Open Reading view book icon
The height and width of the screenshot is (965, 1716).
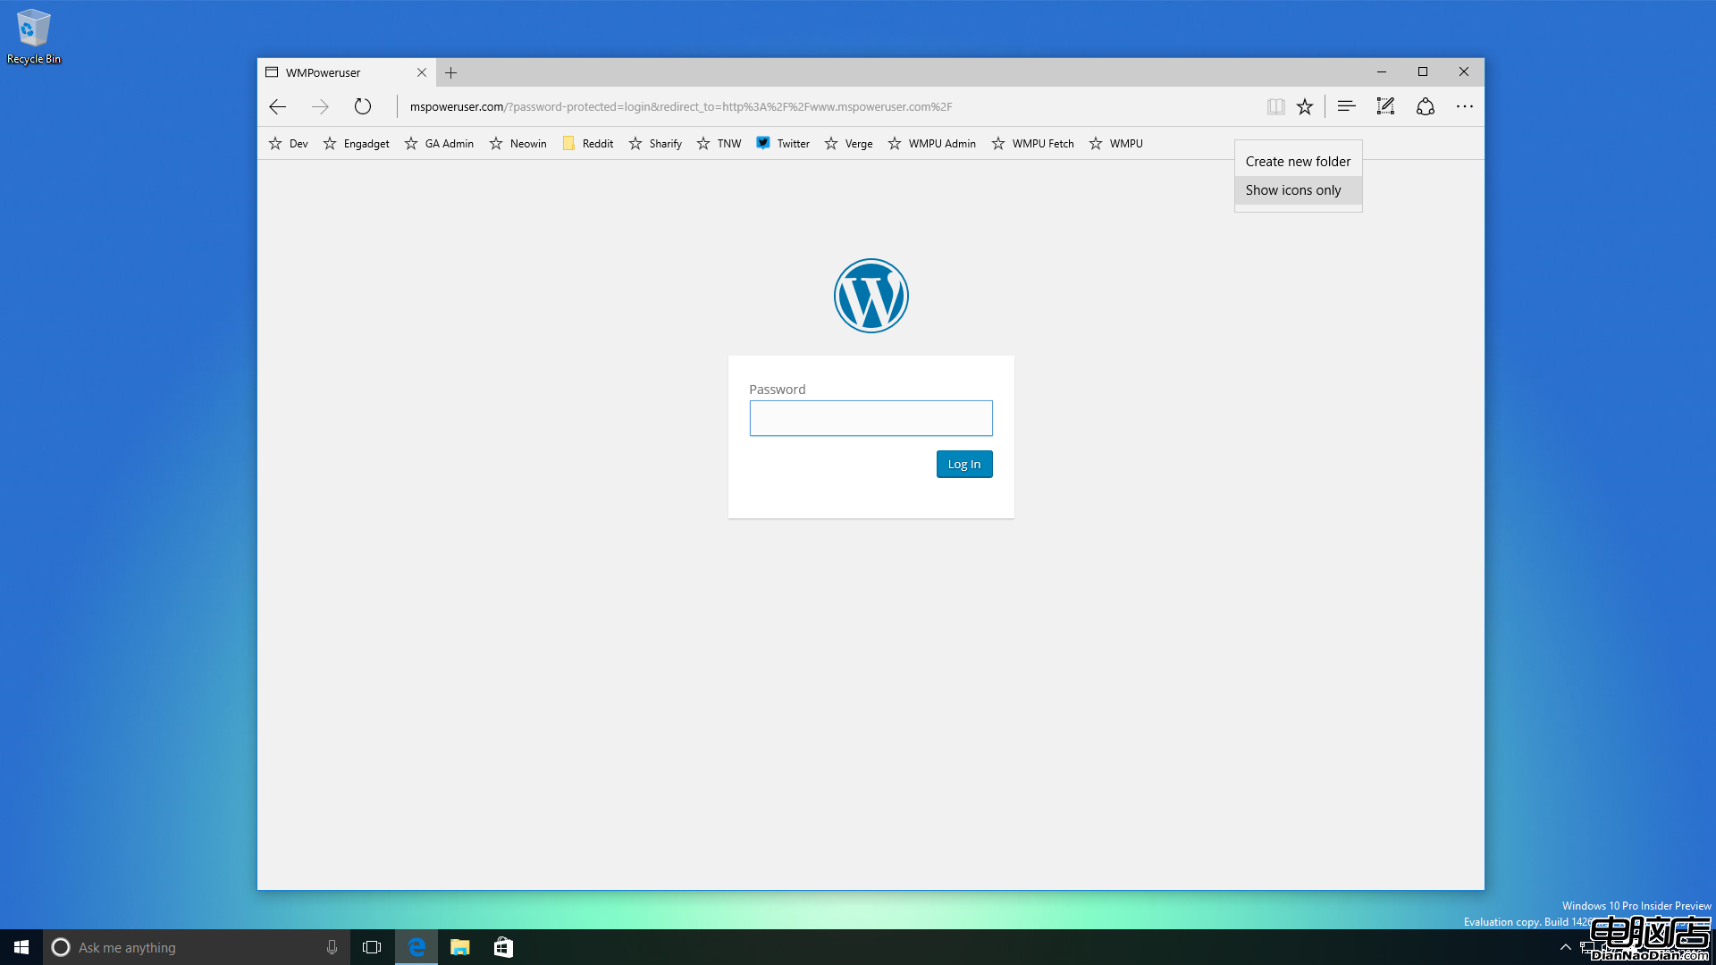(x=1275, y=107)
